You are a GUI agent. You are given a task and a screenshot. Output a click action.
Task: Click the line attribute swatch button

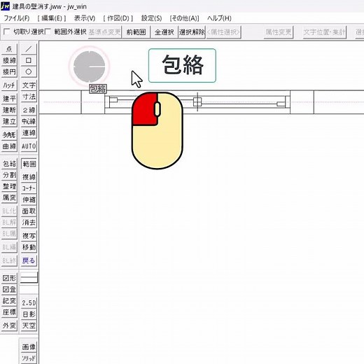coord(29,278)
